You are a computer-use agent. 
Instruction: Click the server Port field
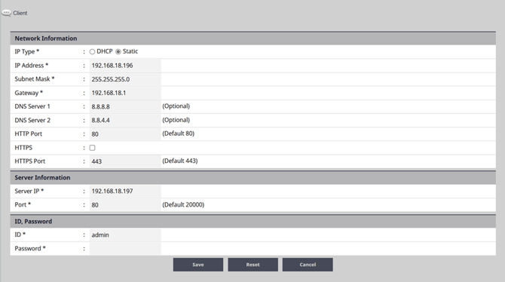[x=125, y=205]
